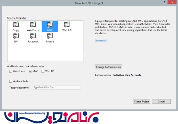Cancel the New ASP.NET Project dialog
Viewport: 178px width, 124px height.
(x=161, y=101)
